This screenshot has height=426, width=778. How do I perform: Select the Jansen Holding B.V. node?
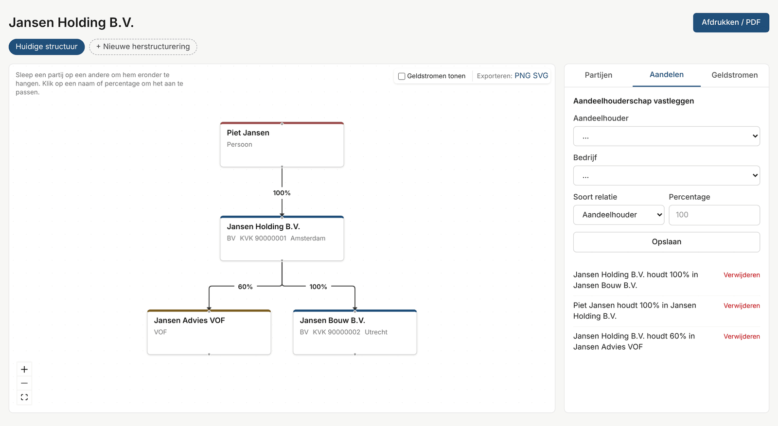point(282,239)
